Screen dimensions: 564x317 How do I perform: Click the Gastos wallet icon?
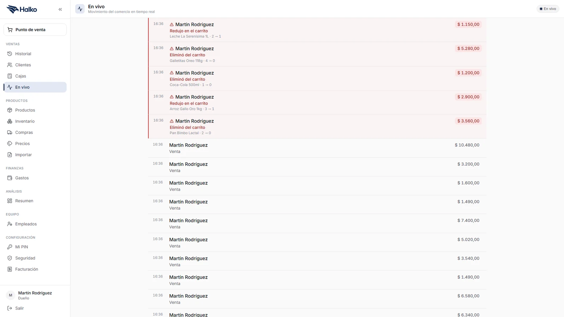(x=10, y=178)
